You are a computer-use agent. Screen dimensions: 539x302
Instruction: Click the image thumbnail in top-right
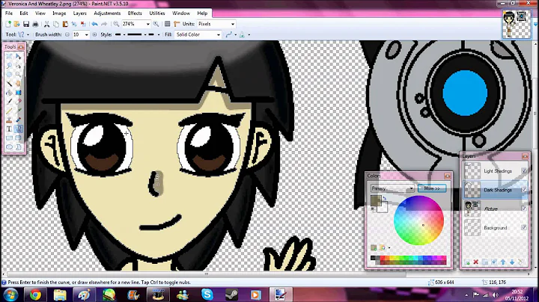point(517,24)
